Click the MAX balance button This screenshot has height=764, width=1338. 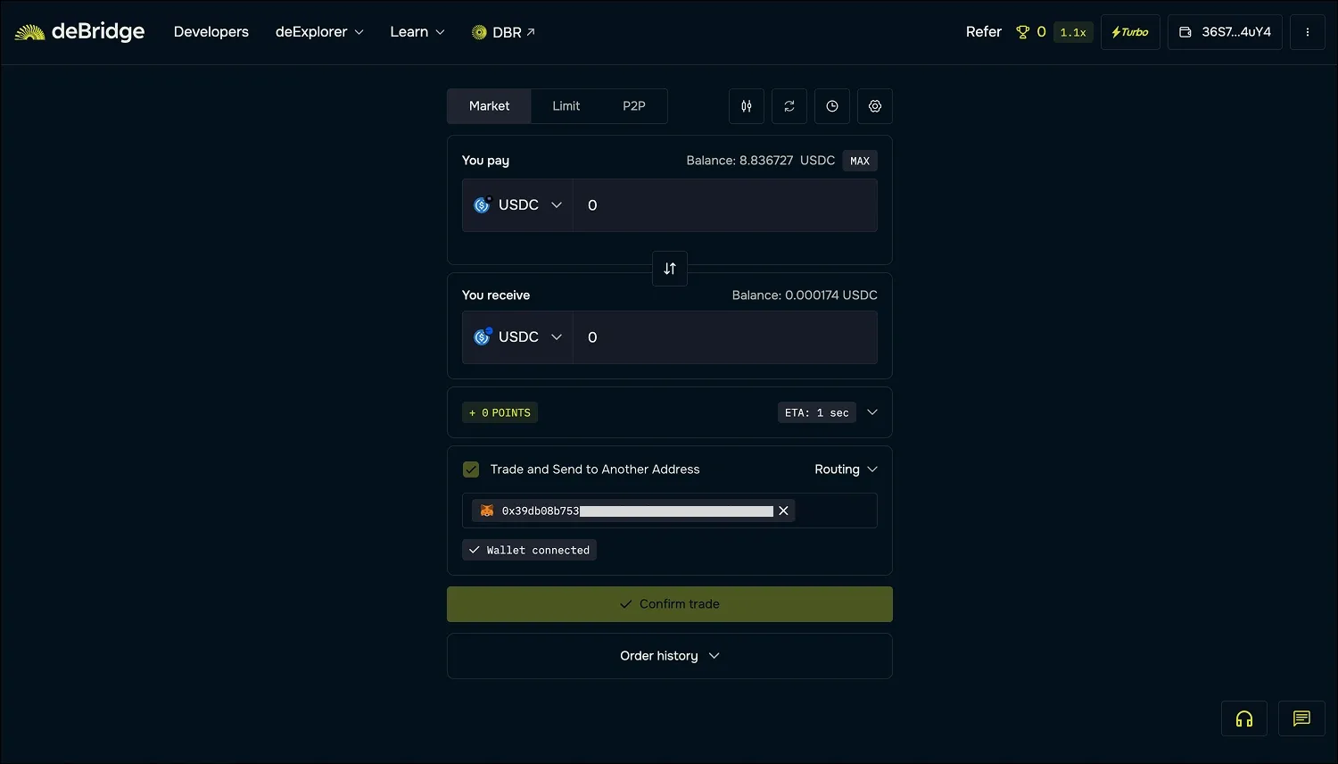(x=860, y=161)
